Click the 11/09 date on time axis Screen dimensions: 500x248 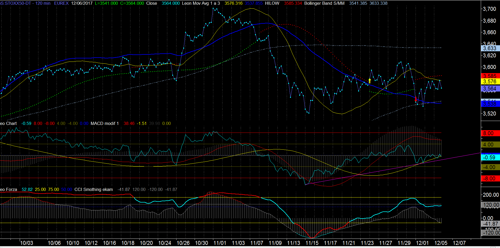coord(275,243)
